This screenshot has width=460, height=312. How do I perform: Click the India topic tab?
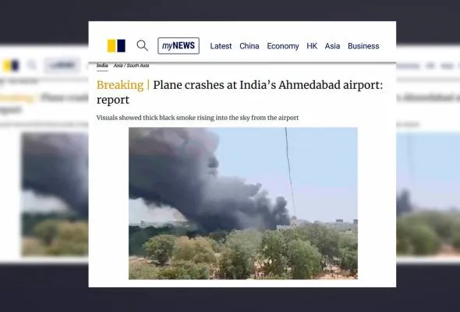click(102, 66)
